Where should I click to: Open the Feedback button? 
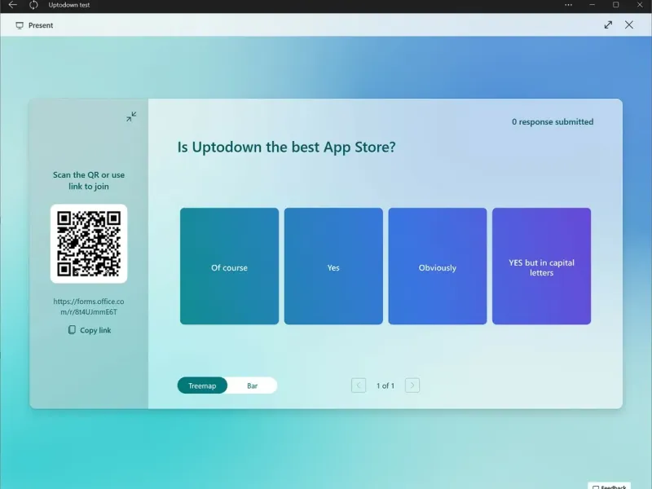click(x=609, y=486)
